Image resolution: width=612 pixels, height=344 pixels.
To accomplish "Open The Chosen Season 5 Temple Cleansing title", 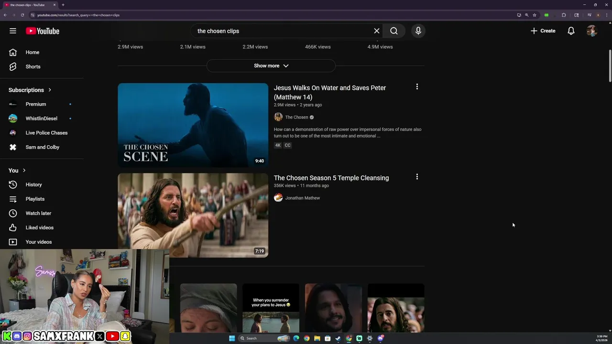I will pos(331,178).
